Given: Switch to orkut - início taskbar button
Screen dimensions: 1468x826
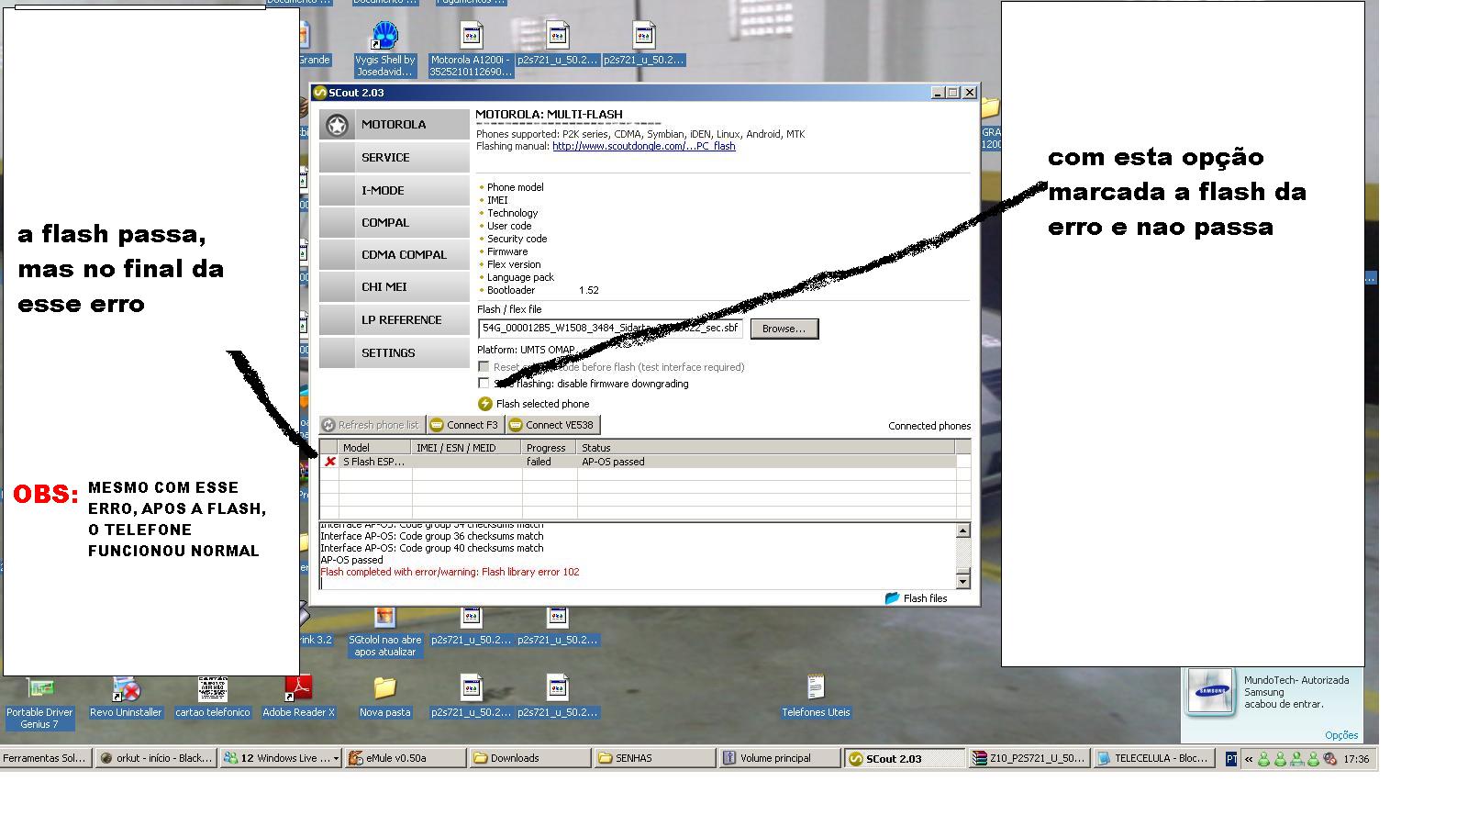Looking at the screenshot, I should pyautogui.click(x=156, y=758).
